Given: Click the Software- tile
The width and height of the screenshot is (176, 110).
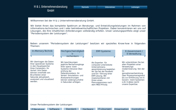Looking at the screenshot, I should point(55,109).
